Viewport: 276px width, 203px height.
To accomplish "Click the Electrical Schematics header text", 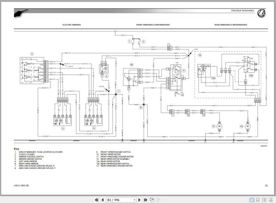I will pos(242,11).
